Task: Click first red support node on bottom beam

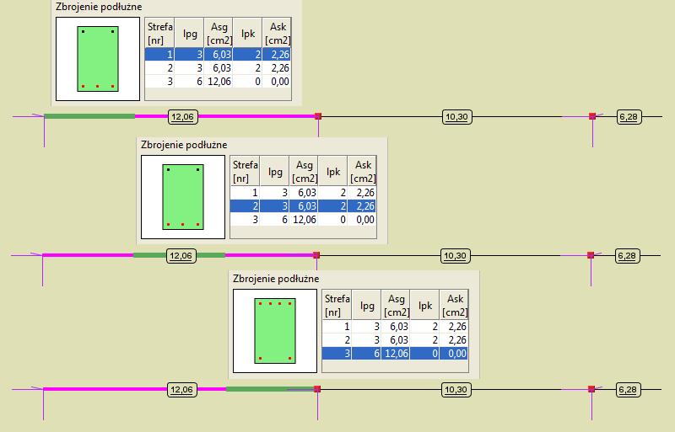Action: pos(317,389)
